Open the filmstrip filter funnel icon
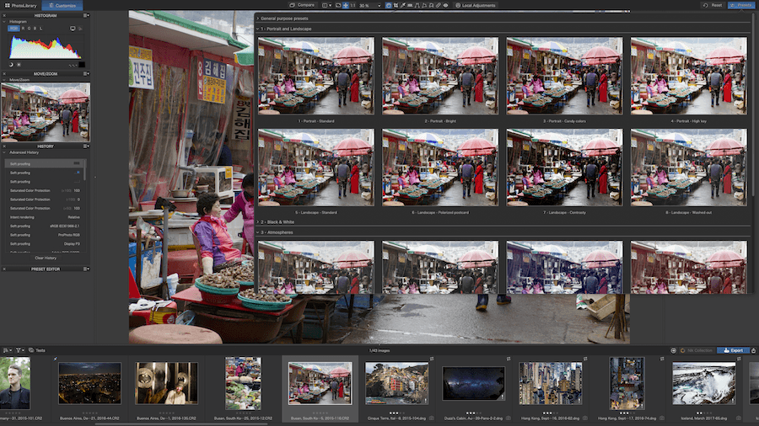Screen dimensions: 759x426 coord(19,350)
